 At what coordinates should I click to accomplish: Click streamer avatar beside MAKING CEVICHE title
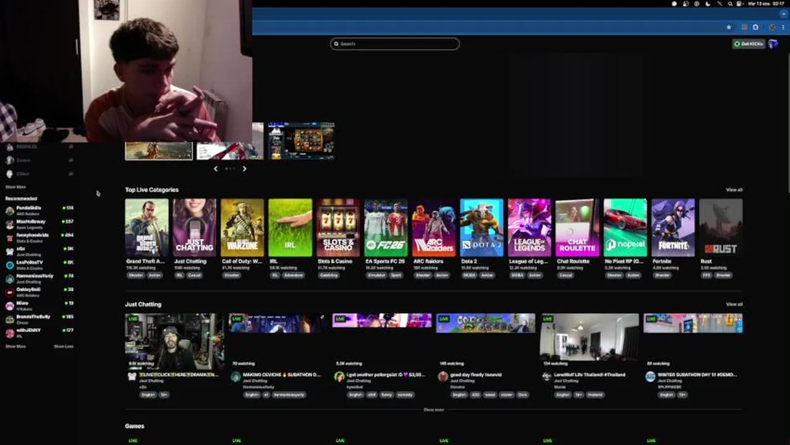coord(236,377)
